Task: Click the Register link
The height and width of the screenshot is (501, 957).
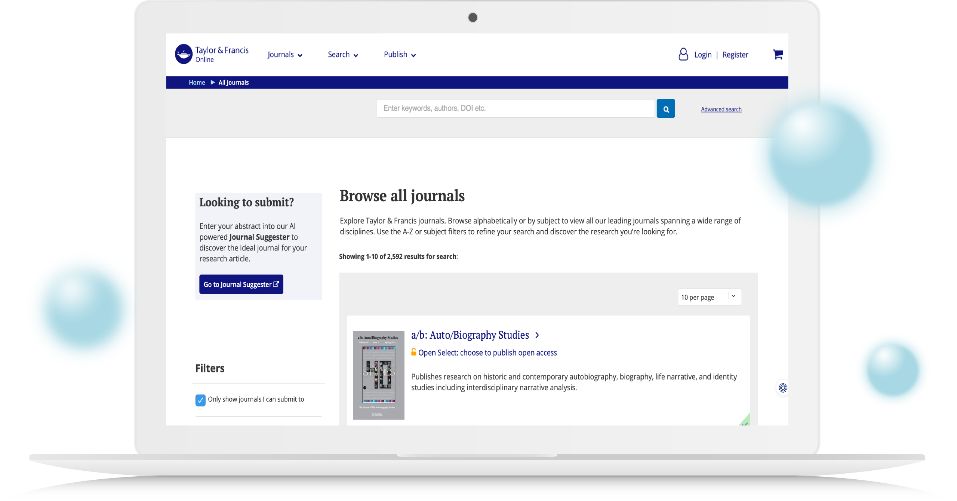Action: 735,55
